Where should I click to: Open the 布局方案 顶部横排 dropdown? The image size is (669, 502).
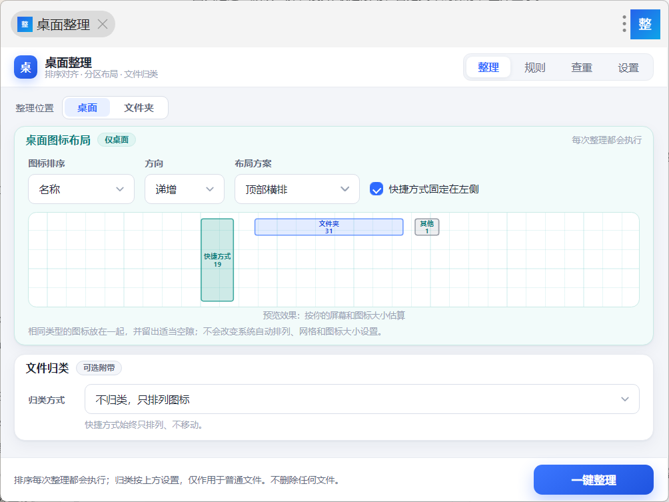click(297, 189)
